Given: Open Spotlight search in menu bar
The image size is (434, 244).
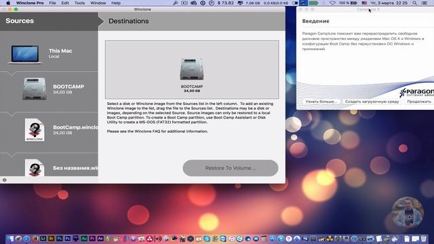Looking at the screenshot, I should (x=414, y=3).
